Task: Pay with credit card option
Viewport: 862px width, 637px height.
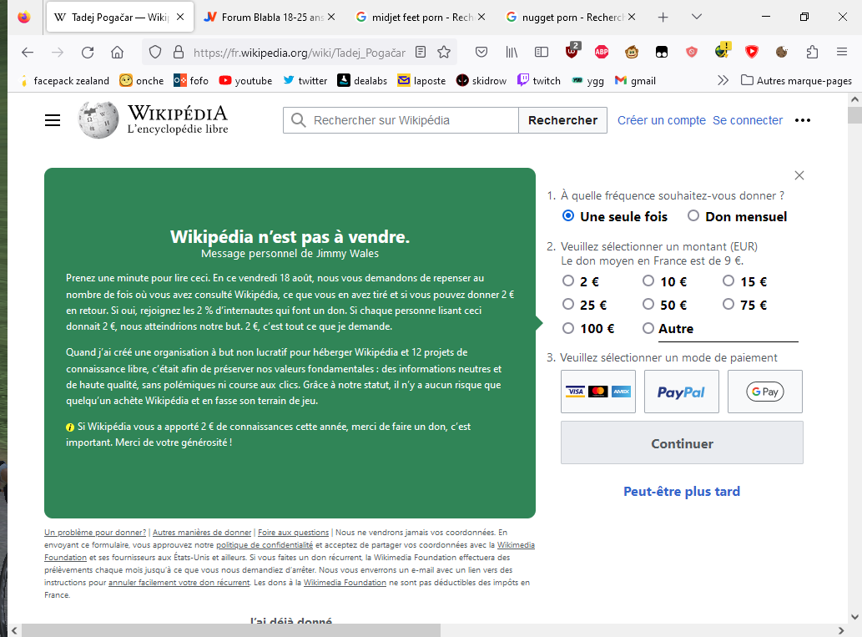Action: (x=598, y=392)
